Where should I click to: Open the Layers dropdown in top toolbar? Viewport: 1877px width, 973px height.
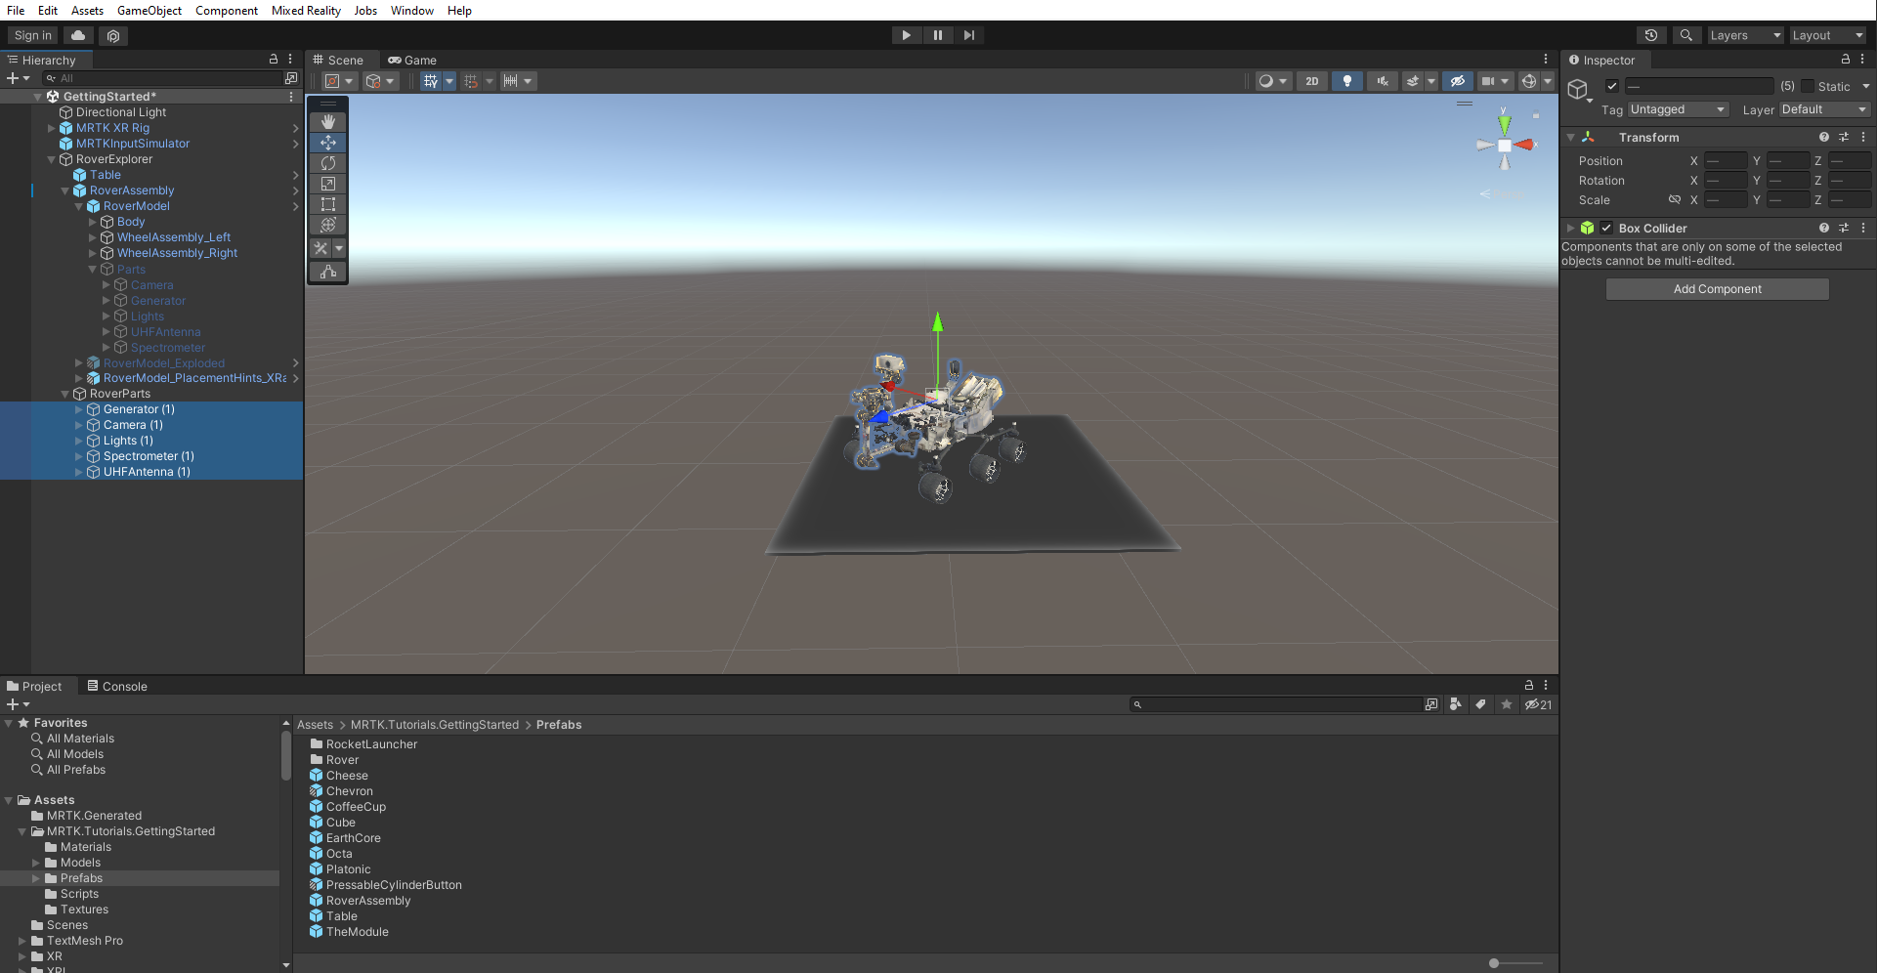[1744, 35]
